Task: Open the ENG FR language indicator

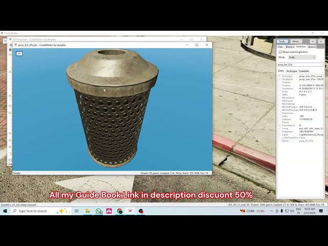Action: tap(298, 211)
